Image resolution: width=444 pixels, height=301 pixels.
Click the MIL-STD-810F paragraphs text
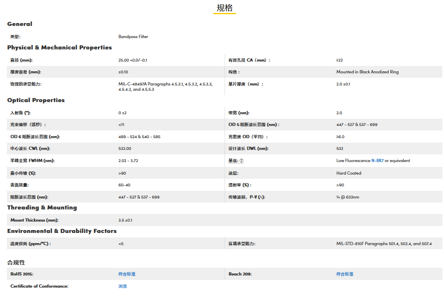pyautogui.click(x=383, y=244)
